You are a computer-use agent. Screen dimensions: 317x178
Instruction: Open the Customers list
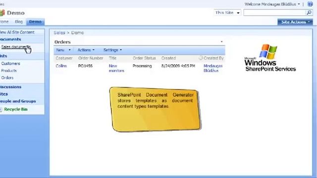tap(10, 64)
